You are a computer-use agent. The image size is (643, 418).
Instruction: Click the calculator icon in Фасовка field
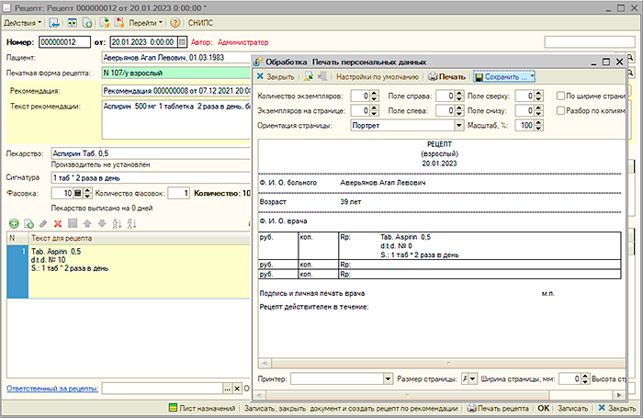click(x=77, y=193)
